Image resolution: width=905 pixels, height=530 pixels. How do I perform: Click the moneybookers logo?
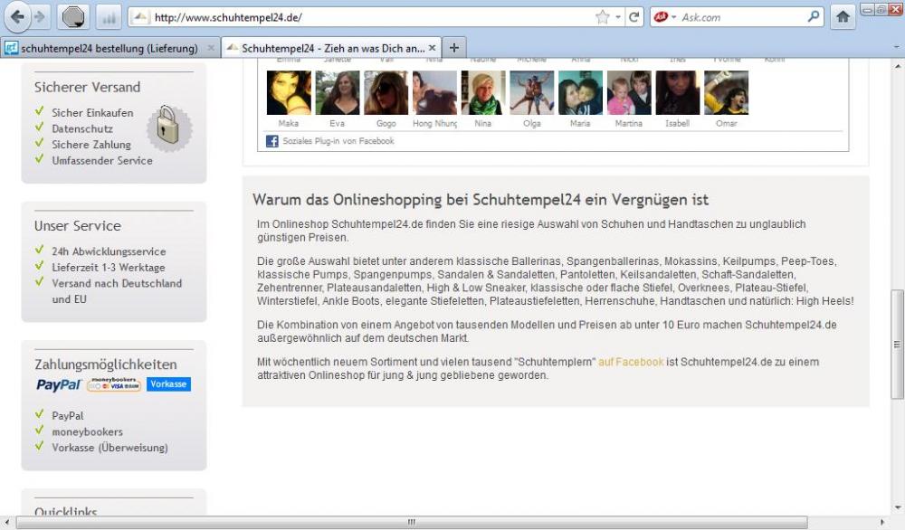pos(114,384)
